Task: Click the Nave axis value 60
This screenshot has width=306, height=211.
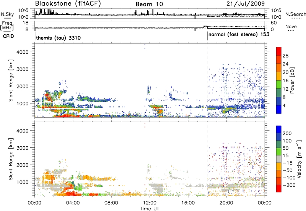Action: click(273, 23)
